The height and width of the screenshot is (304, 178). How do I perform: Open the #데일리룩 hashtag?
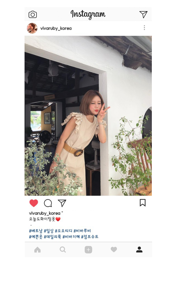[x=53, y=237]
